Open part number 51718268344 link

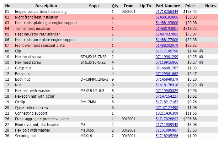pos(167,11)
